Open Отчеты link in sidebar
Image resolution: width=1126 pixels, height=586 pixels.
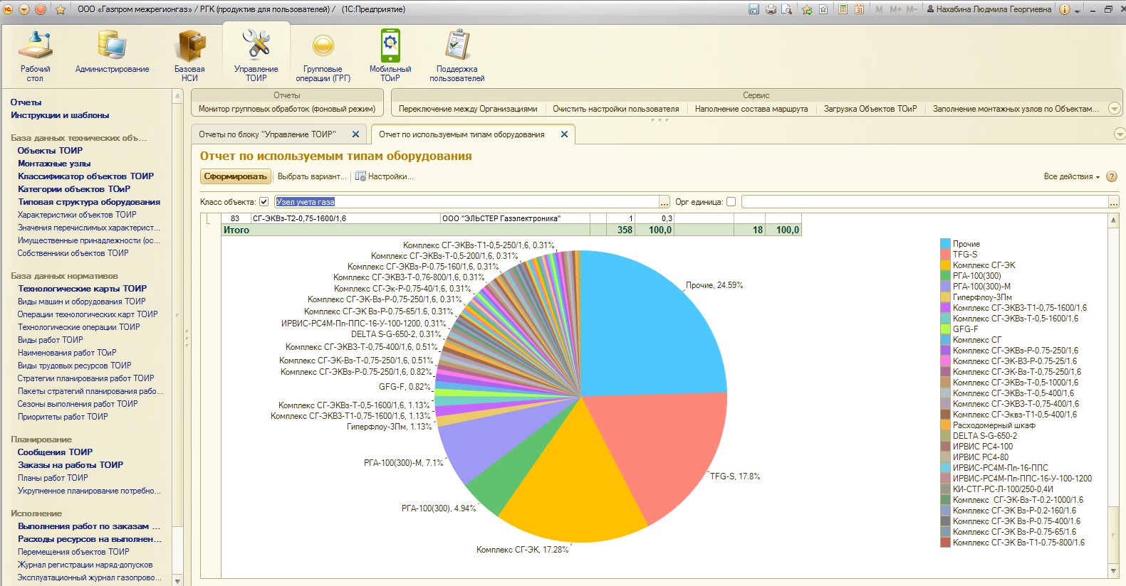point(26,102)
